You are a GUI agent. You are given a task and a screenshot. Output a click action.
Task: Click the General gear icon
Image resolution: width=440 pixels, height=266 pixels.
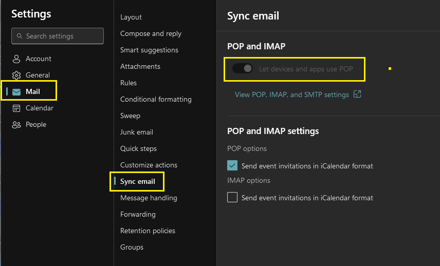coord(16,75)
